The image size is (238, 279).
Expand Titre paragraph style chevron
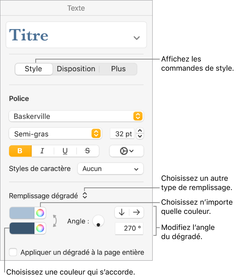click(x=137, y=38)
